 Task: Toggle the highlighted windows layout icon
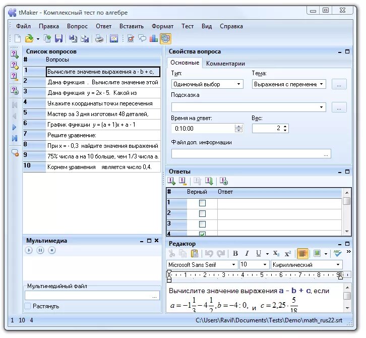click(165, 38)
